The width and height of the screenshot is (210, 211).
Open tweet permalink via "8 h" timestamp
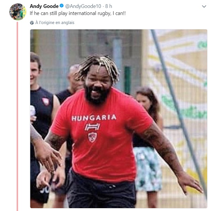point(109,6)
